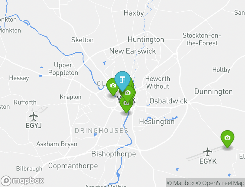
Task: Click the Copmanthorpe place name
Action: [73, 166]
